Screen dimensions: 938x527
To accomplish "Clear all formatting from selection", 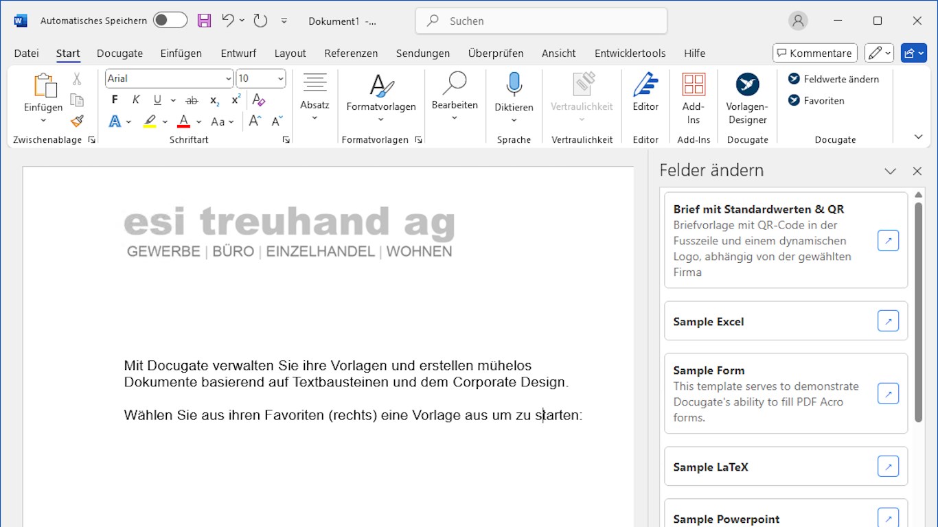I will pyautogui.click(x=259, y=100).
